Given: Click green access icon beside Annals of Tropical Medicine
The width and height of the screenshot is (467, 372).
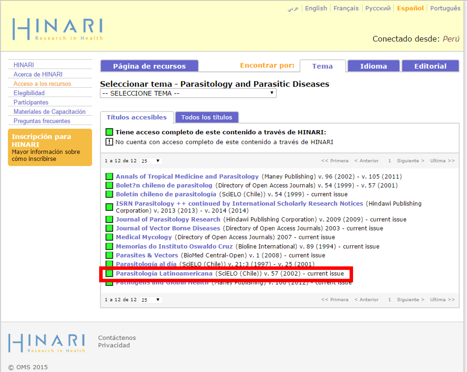Looking at the screenshot, I should 109,177.
